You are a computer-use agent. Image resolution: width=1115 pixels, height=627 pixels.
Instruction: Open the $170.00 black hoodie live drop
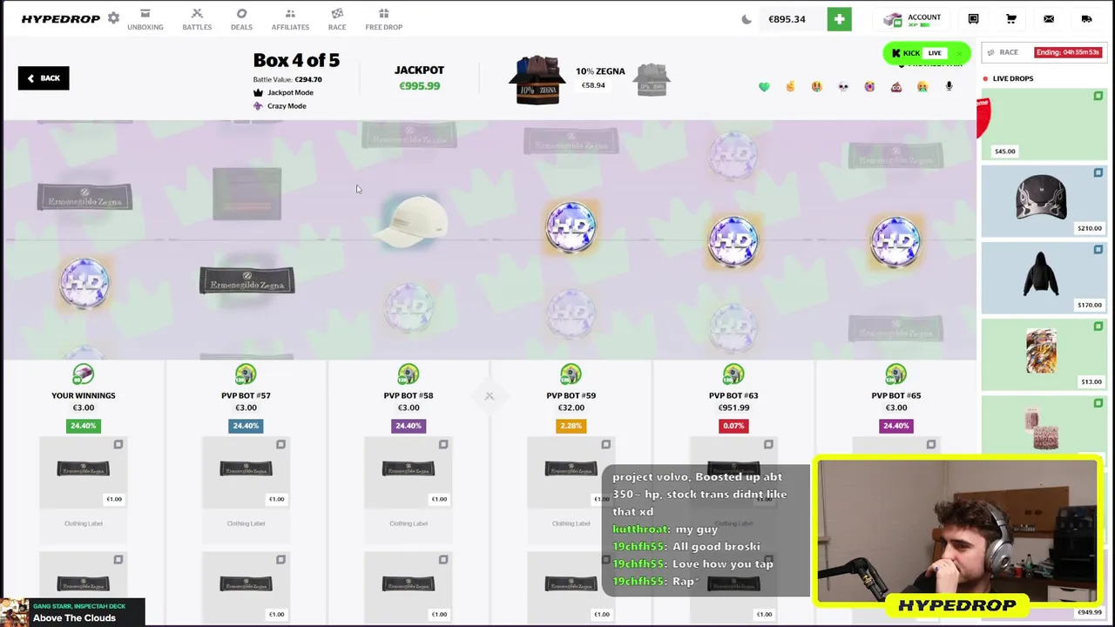1044,278
